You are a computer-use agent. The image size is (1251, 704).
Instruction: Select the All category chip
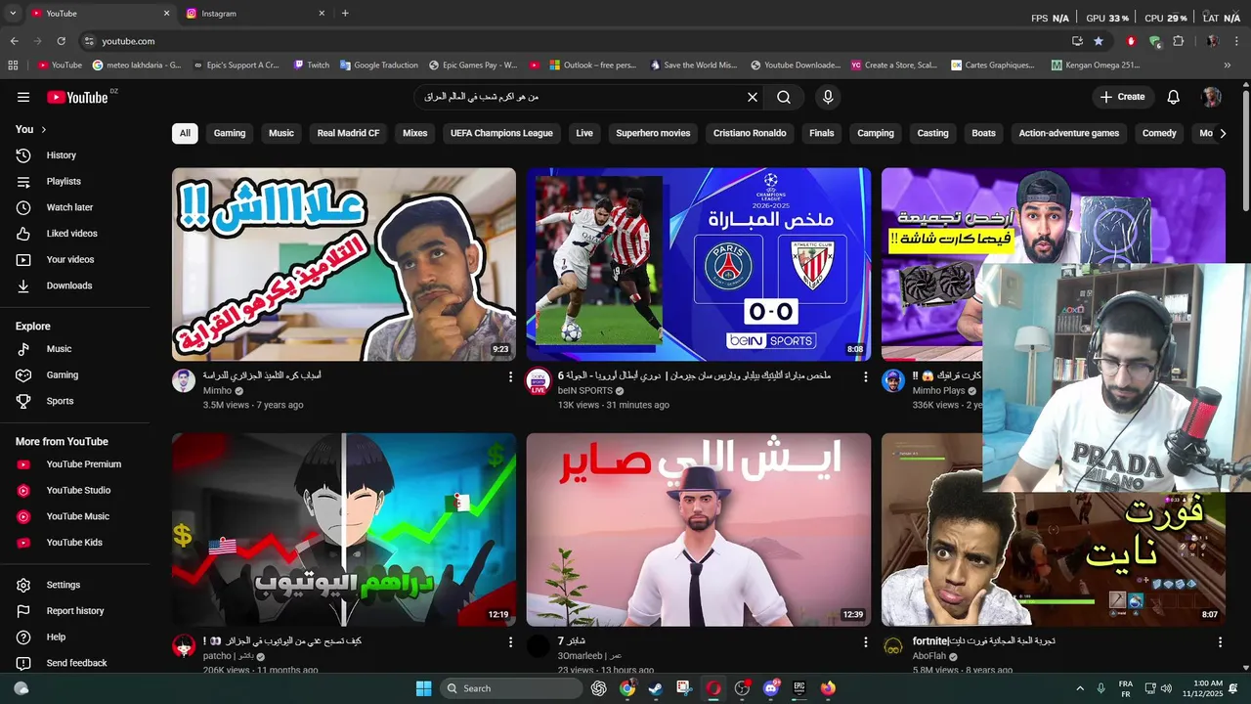click(185, 133)
